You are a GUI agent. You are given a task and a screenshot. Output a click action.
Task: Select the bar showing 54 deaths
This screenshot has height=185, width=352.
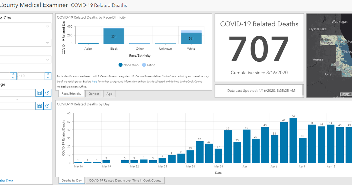pyautogui.click(x=294, y=139)
